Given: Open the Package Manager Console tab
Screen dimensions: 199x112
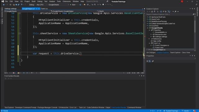Looking at the screenshot, I should 47,107.
